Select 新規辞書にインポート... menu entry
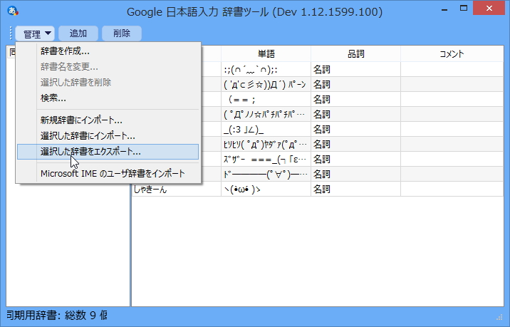Viewport: 510px width, 327px height. tap(108, 120)
